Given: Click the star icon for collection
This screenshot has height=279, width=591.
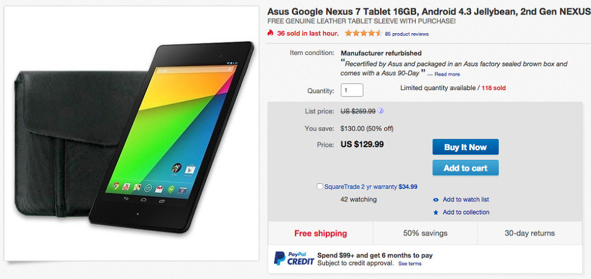Looking at the screenshot, I should pos(436,212).
